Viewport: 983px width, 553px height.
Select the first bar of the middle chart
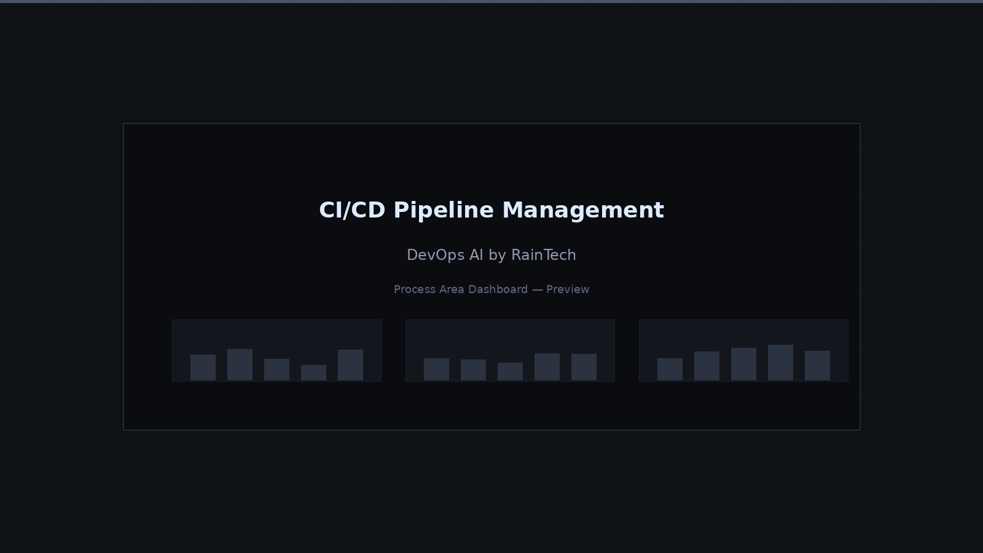coord(436,369)
